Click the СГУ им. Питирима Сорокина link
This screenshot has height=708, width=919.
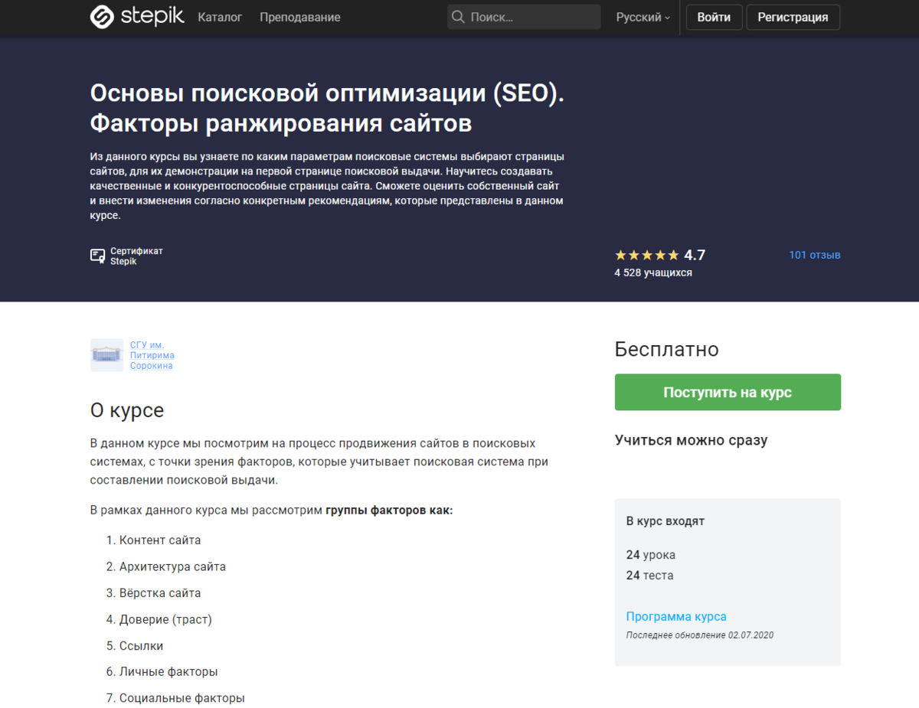[152, 355]
